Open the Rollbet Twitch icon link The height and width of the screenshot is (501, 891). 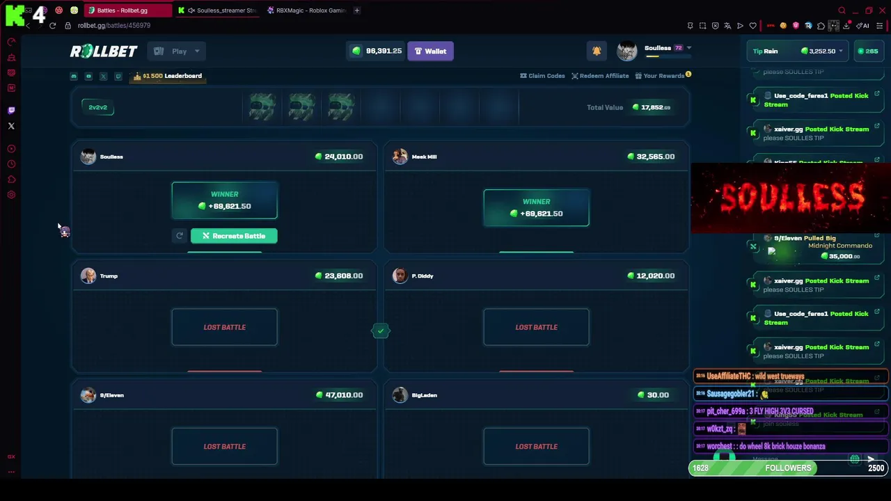118,76
